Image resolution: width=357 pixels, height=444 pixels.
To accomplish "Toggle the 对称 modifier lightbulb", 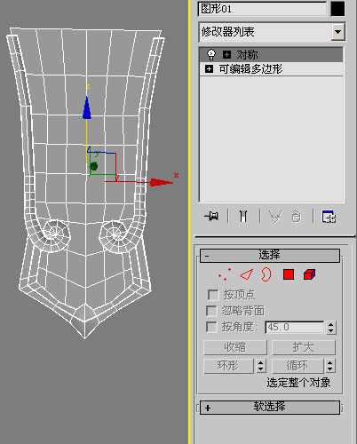I will (211, 54).
